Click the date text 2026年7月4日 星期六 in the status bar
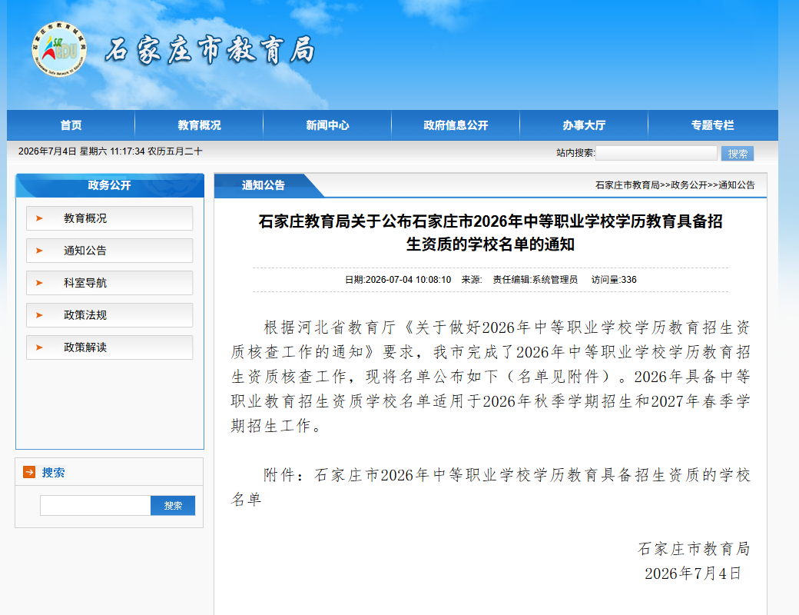This screenshot has width=799, height=615. pyautogui.click(x=63, y=151)
